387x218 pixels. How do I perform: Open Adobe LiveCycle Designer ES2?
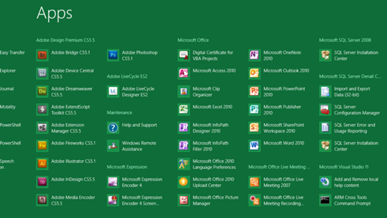(x=131, y=91)
